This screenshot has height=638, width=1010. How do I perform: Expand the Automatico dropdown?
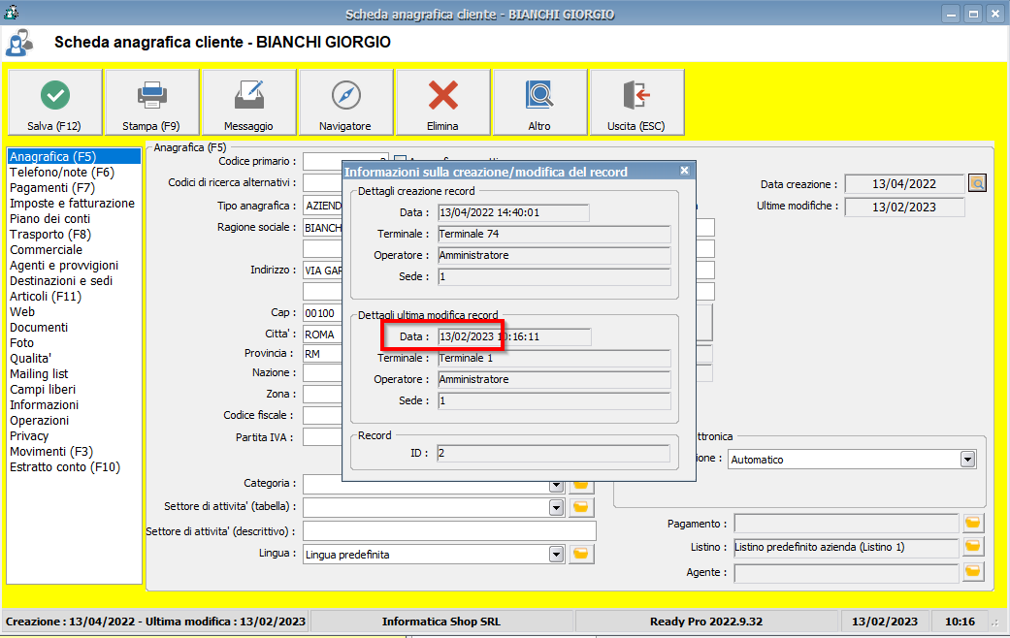967,459
